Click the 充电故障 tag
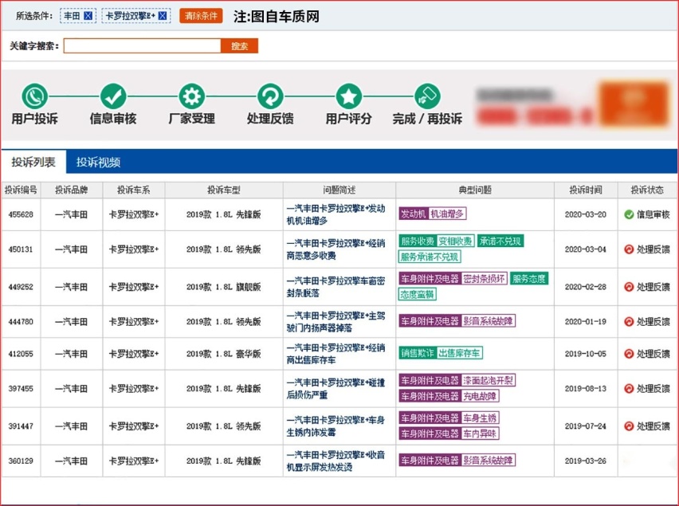This screenshot has height=506, width=679. 480,395
